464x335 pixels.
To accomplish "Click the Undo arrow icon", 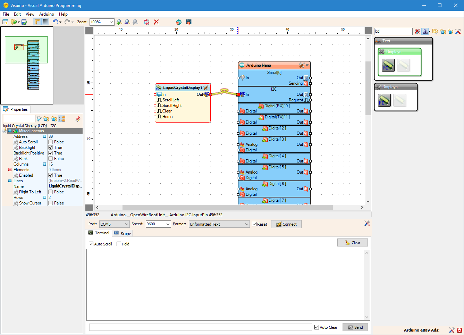I will pos(55,22).
